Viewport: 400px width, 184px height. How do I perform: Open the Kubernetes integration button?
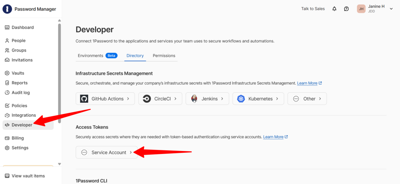click(258, 99)
